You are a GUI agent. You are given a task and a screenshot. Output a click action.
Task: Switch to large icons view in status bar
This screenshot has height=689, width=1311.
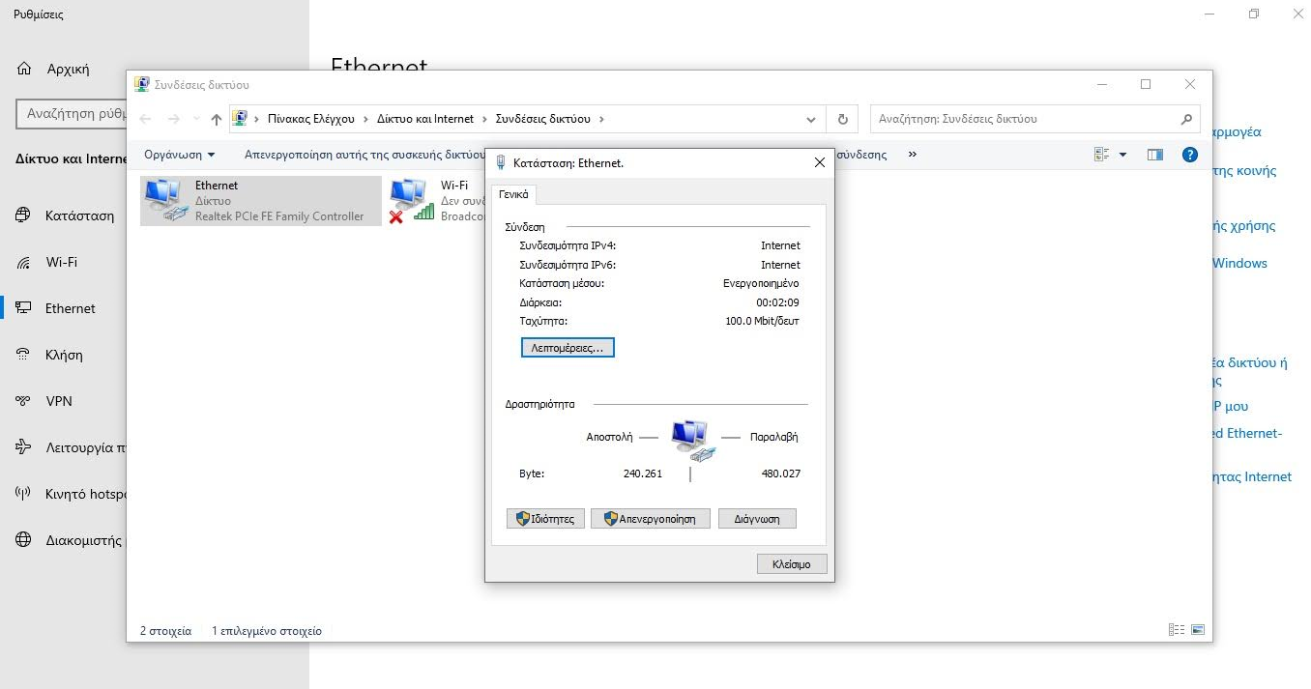(x=1198, y=630)
